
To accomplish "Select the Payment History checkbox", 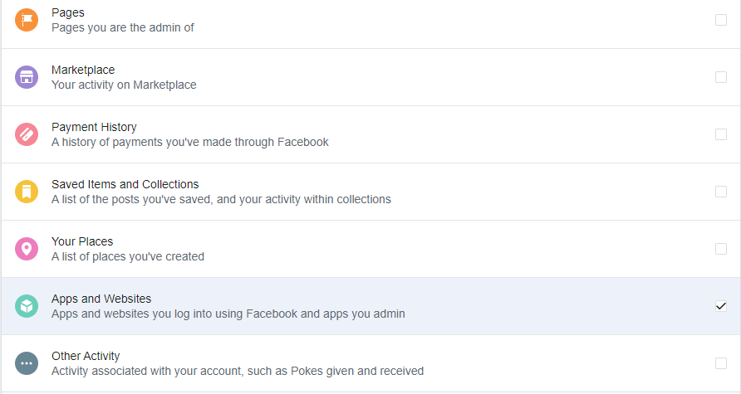I will point(721,134).
